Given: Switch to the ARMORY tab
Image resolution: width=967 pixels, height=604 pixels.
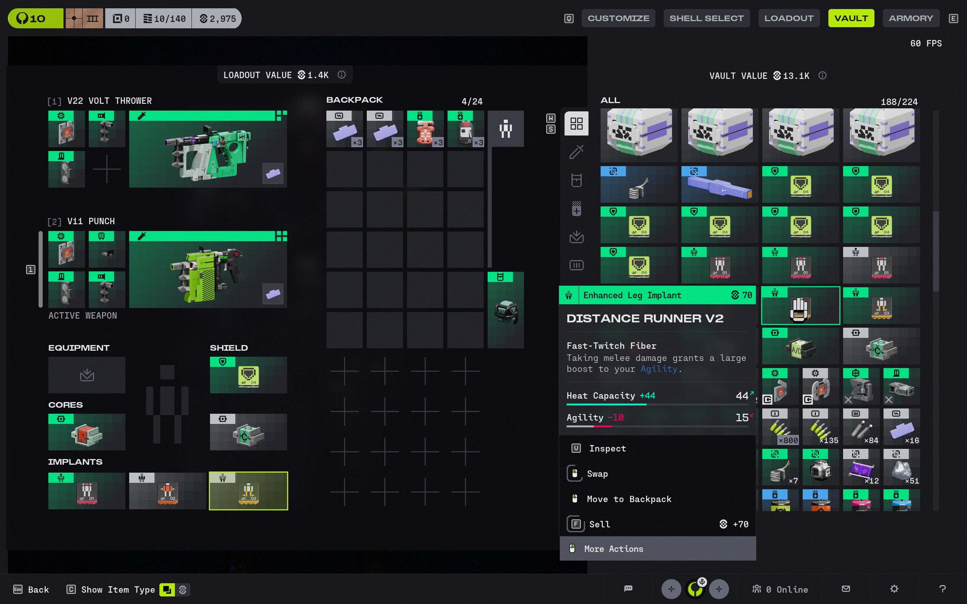Looking at the screenshot, I should (x=911, y=18).
